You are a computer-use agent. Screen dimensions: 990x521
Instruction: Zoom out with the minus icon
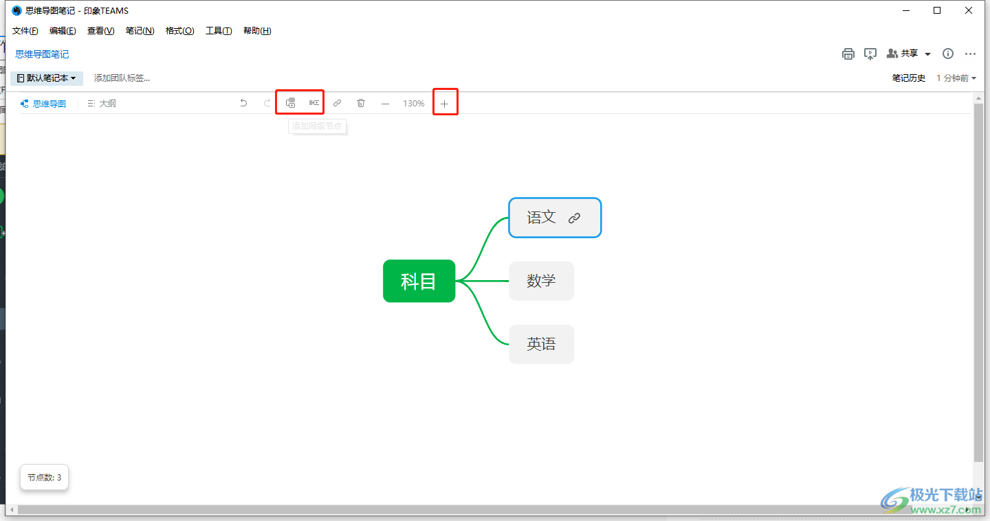tap(385, 104)
